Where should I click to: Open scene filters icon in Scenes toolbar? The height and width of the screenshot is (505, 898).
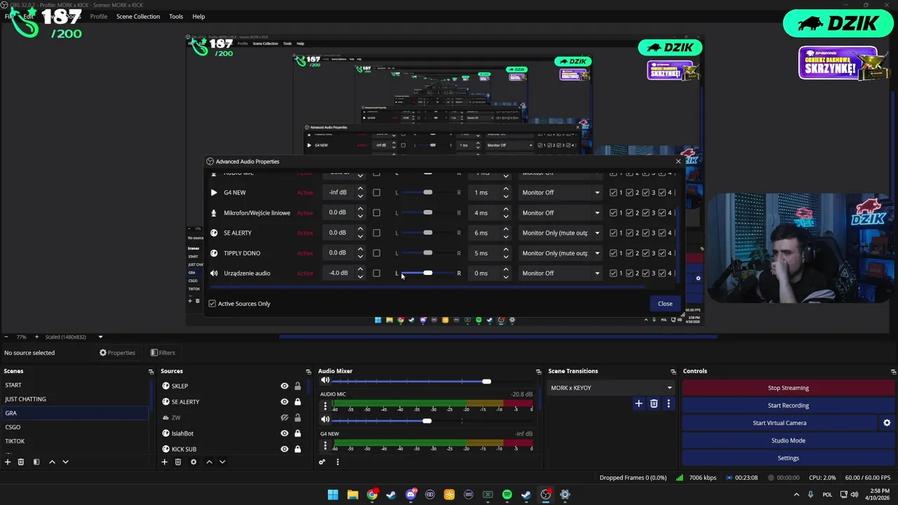[36, 462]
